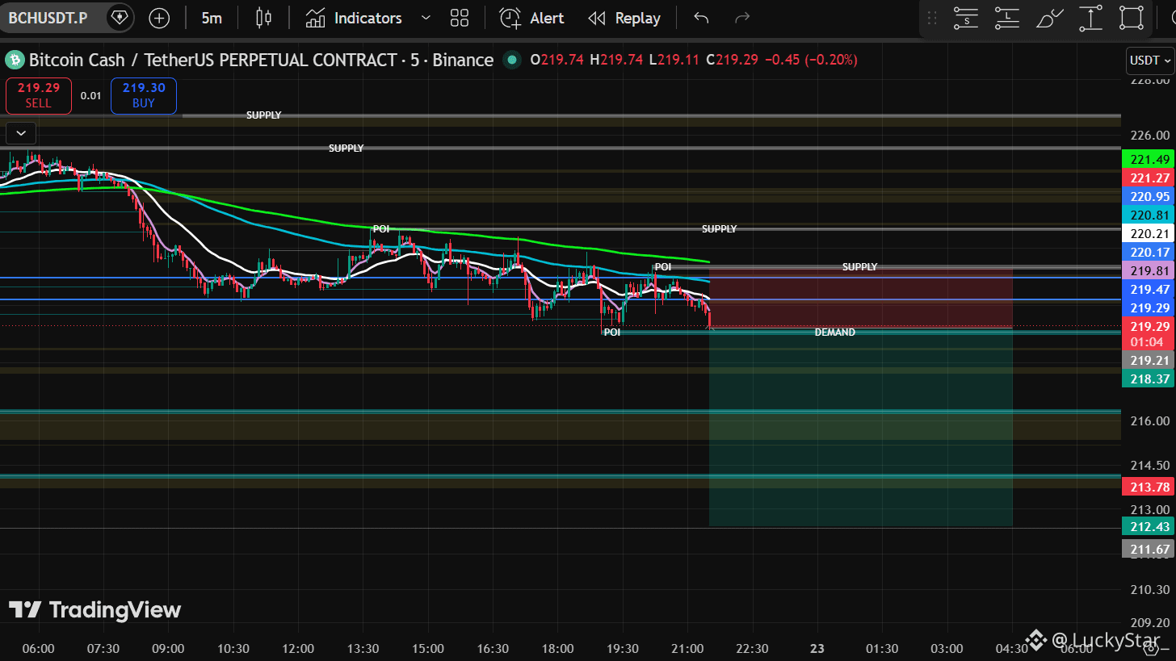Open the TradingView logo link
The image size is (1176, 661).
click(x=94, y=609)
